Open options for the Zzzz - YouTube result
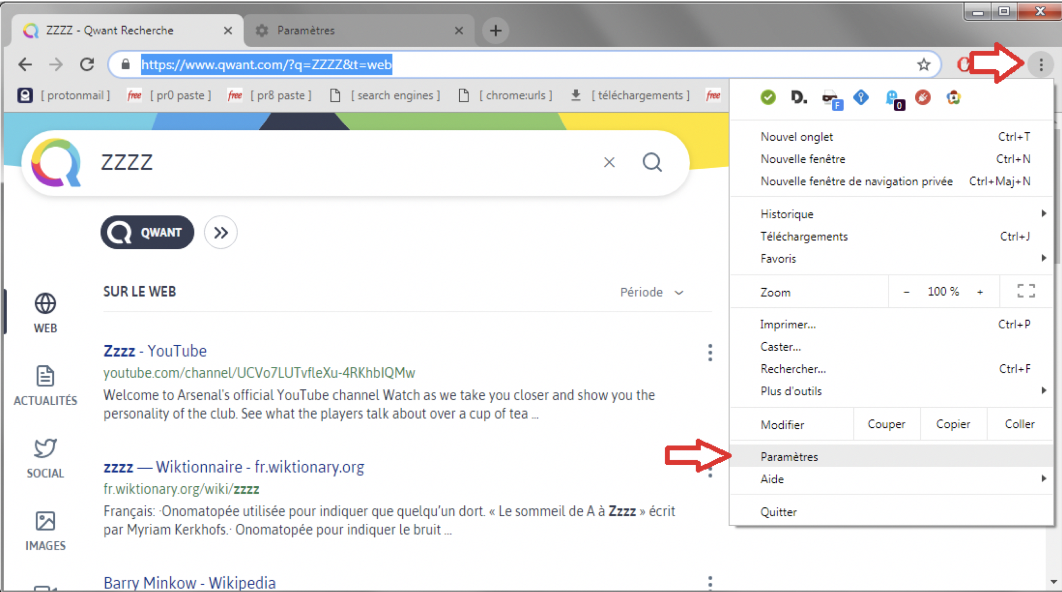Image resolution: width=1062 pixels, height=592 pixels. 710,352
